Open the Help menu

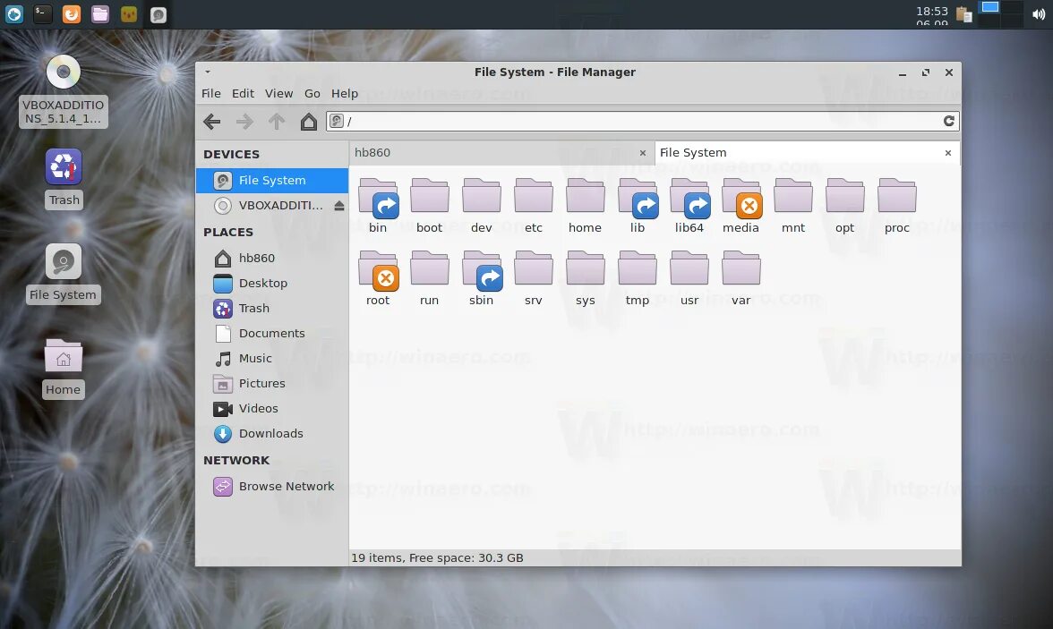345,93
